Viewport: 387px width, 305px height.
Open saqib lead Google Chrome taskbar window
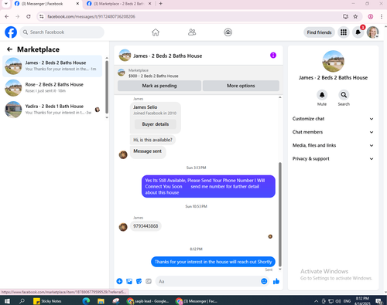[x=148, y=301]
